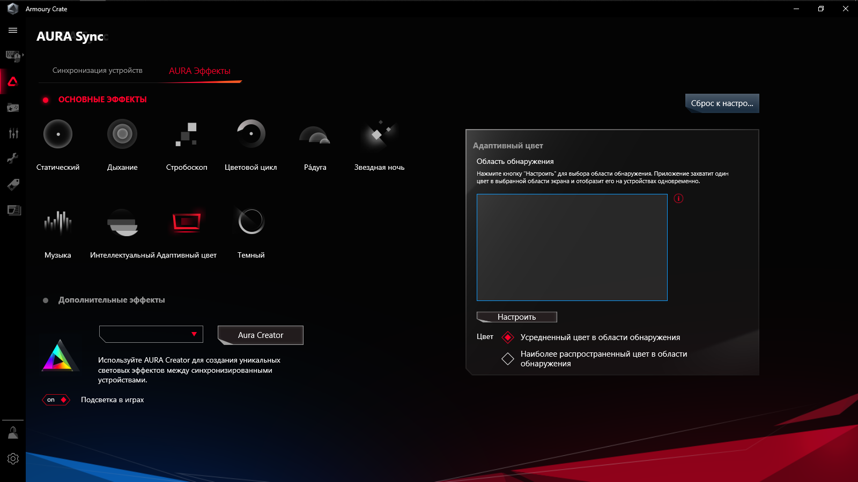Open the tools wrench icon in sidebar
Image resolution: width=858 pixels, height=482 pixels.
click(13, 158)
